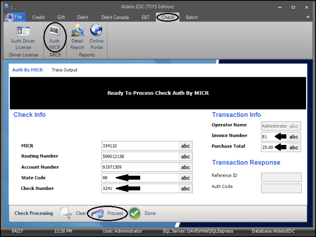Close the Aldelo EDC window
The width and height of the screenshot is (316, 237).
pos(306,7)
